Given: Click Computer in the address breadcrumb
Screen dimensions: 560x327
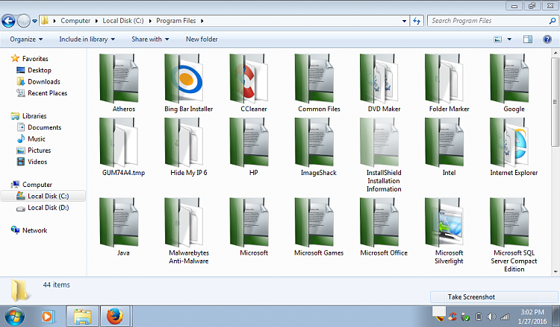Looking at the screenshot, I should [75, 21].
